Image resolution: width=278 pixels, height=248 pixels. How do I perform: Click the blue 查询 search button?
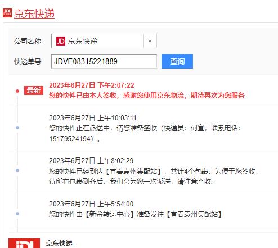click(177, 61)
